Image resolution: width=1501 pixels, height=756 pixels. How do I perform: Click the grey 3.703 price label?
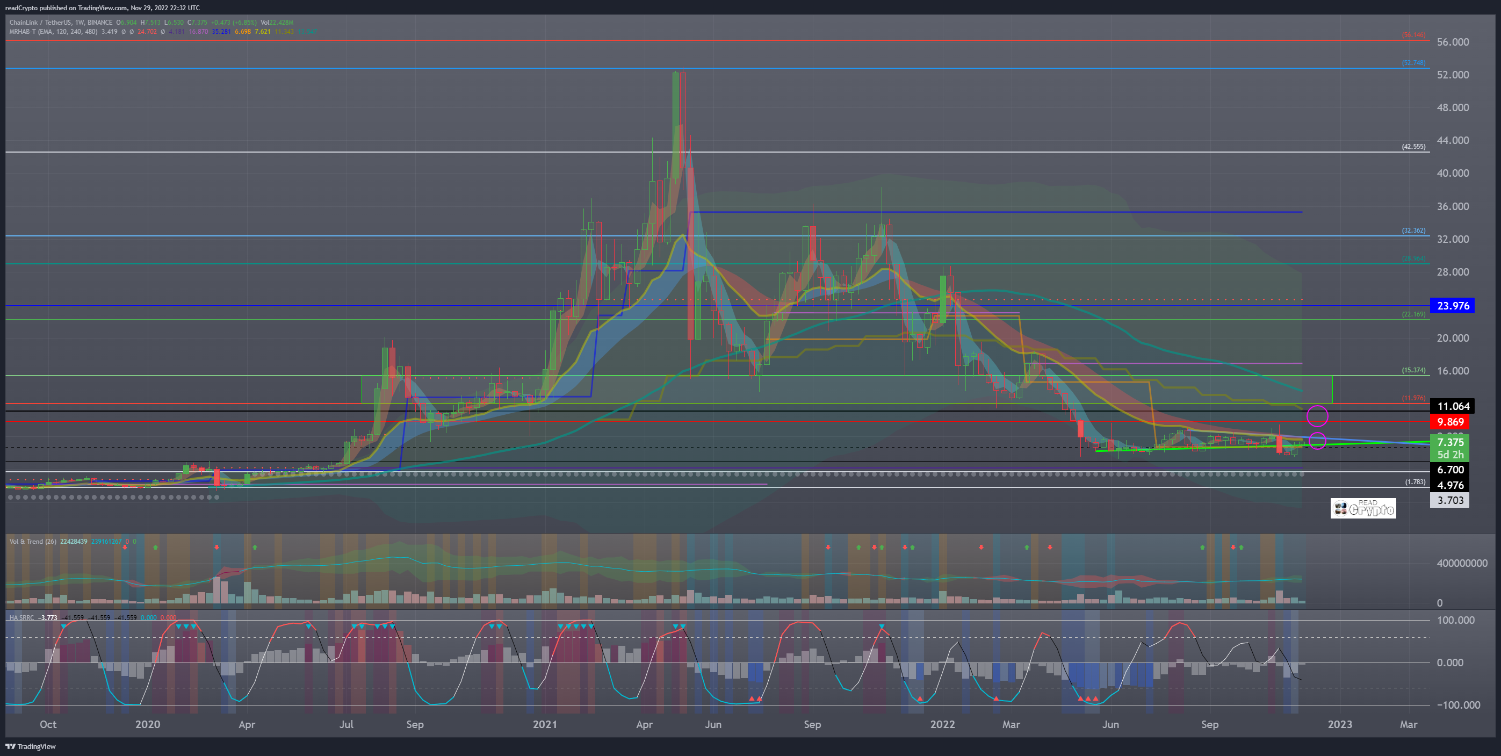coord(1450,500)
